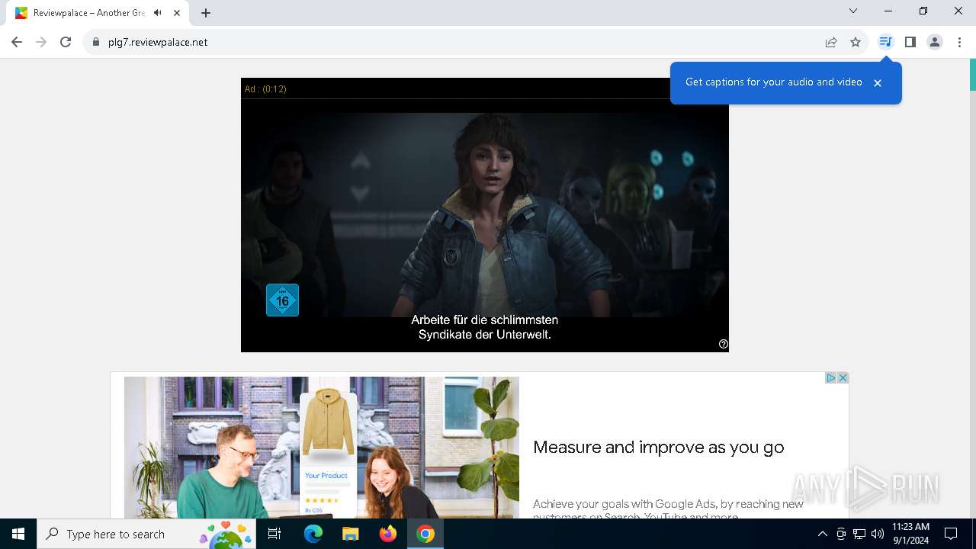Screen dimensions: 976x549
Task: Open notification center icon
Action: coord(951,534)
